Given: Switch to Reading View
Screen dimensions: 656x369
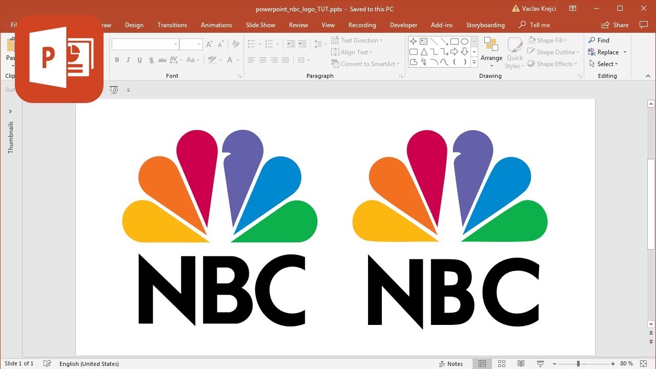Looking at the screenshot, I should (x=521, y=363).
